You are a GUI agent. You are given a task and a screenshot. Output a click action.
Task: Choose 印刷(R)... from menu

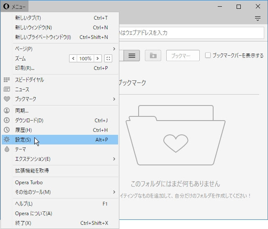(60, 68)
